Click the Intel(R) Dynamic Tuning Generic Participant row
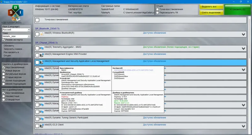Image resolution: width=252 pixels, height=135 pixels. click(140, 119)
